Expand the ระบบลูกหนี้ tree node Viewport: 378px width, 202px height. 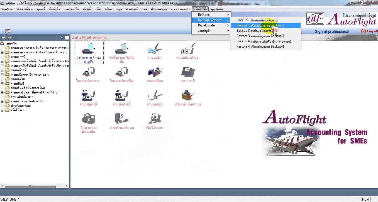2,57
